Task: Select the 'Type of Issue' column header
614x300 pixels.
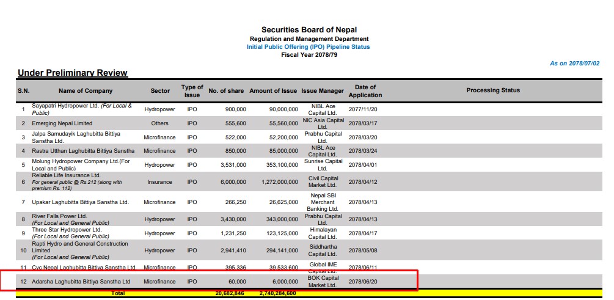Action: pos(192,91)
